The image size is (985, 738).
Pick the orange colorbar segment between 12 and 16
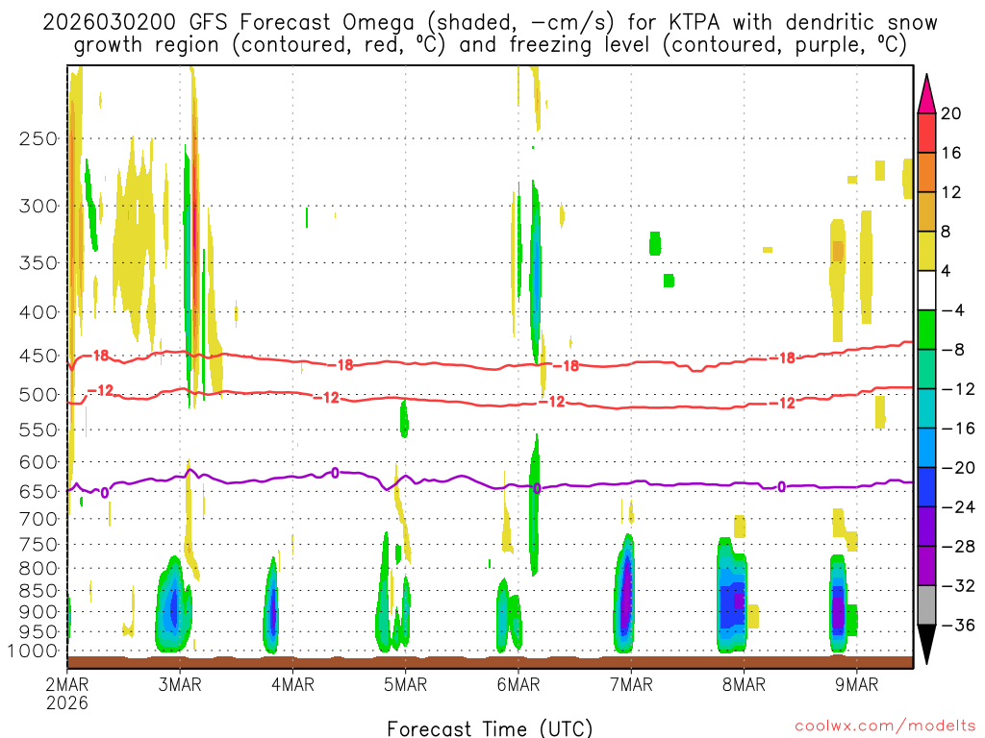click(x=927, y=172)
